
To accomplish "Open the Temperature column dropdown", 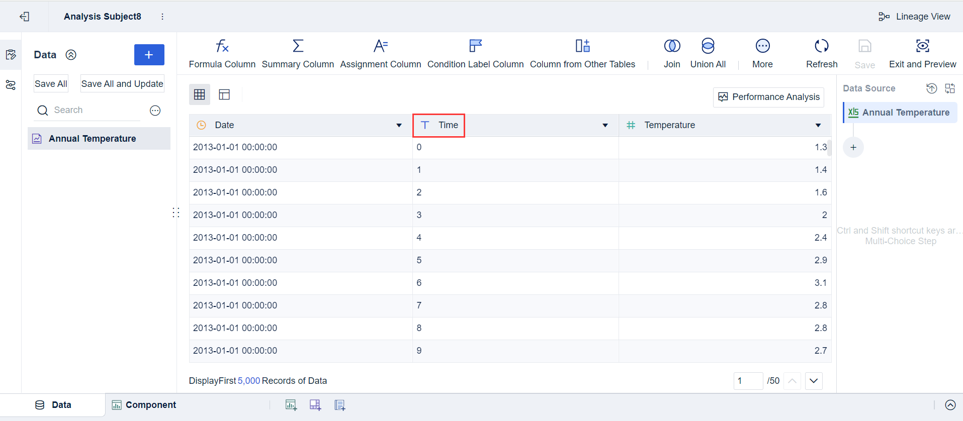I will tap(818, 125).
